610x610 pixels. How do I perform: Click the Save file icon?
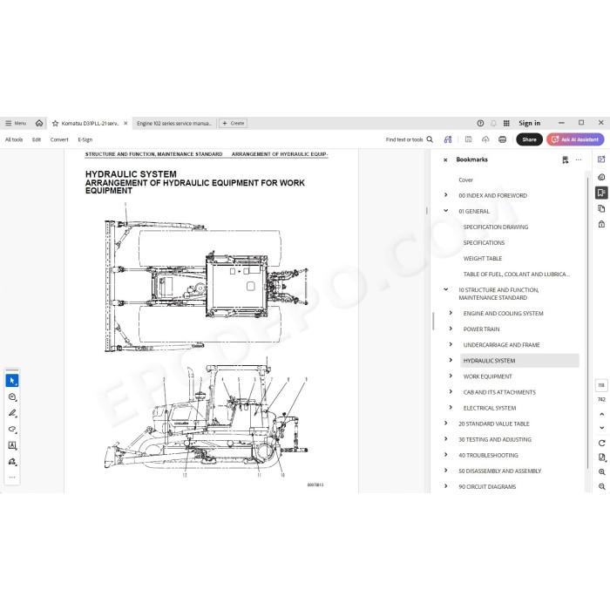(469, 139)
